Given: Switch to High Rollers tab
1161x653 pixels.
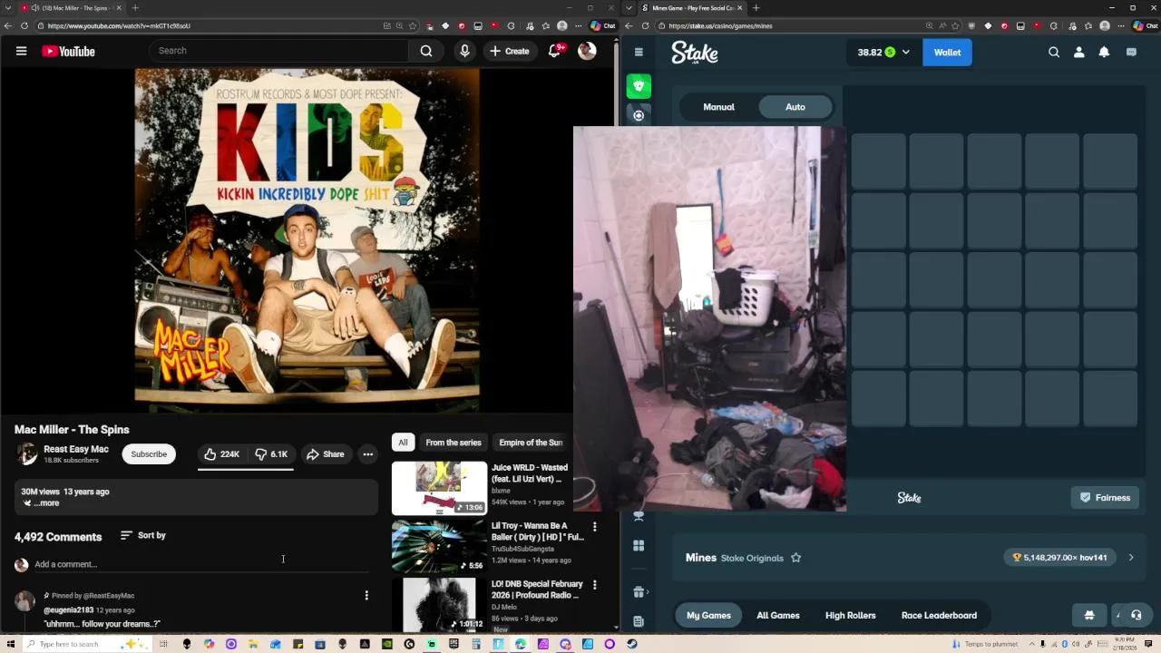Looking at the screenshot, I should tap(850, 615).
